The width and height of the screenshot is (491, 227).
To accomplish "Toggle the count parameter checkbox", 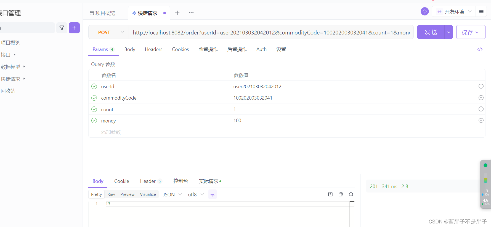I will pyautogui.click(x=94, y=109).
